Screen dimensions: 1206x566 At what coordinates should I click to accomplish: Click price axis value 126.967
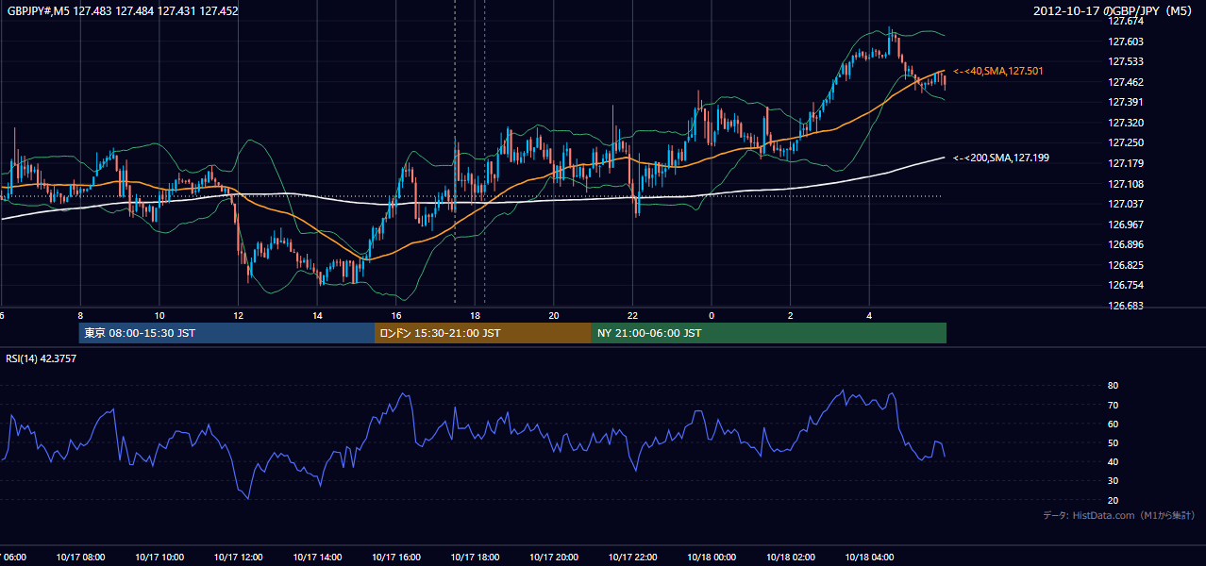point(1127,225)
